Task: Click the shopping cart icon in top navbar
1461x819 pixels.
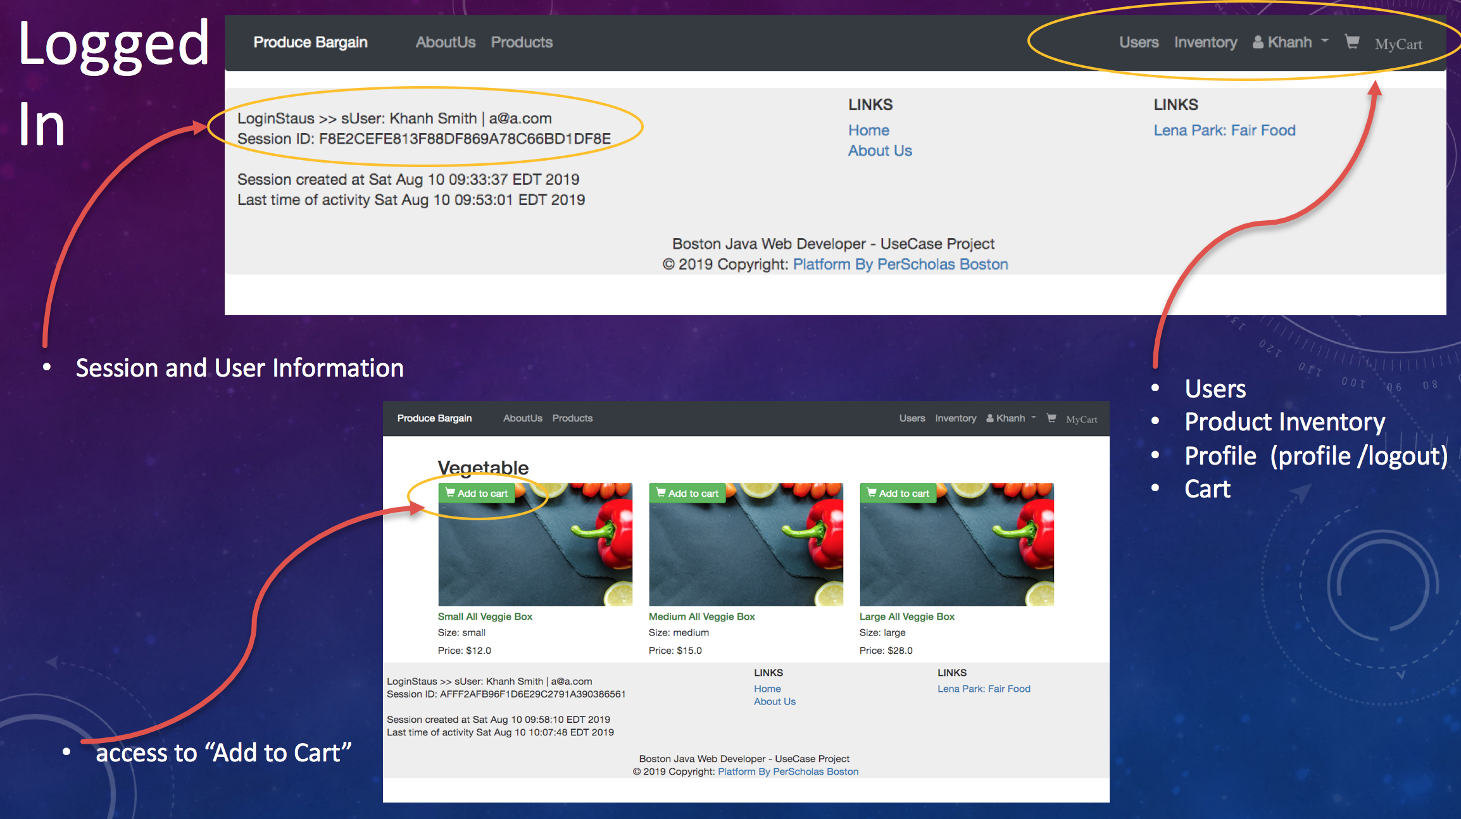Action: click(1351, 42)
